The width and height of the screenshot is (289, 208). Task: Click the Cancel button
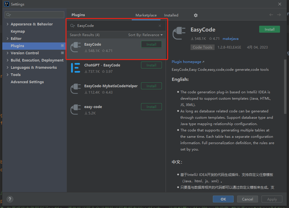(247, 199)
